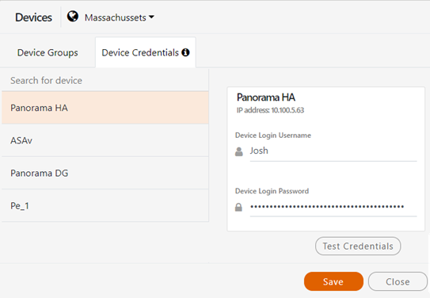Click the Device Login Password field
Image resolution: width=430 pixels, height=298 pixels.
coord(333,207)
